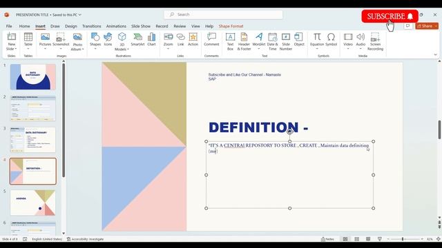442x248 pixels.
Task: Open the Shape Format tab
Action: click(x=231, y=26)
